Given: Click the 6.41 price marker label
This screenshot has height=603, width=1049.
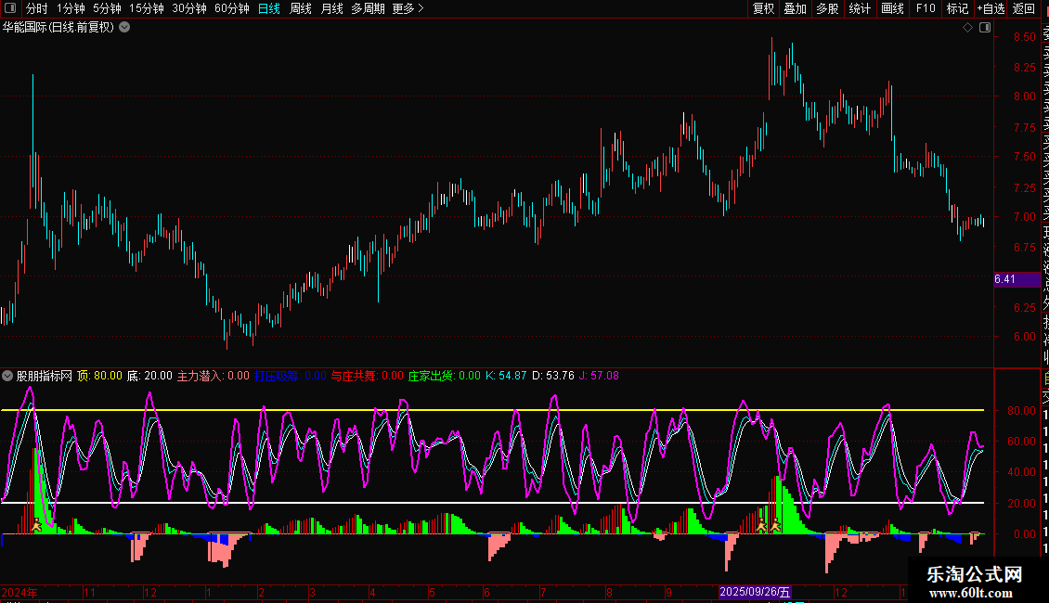Looking at the screenshot, I should coord(1017,279).
